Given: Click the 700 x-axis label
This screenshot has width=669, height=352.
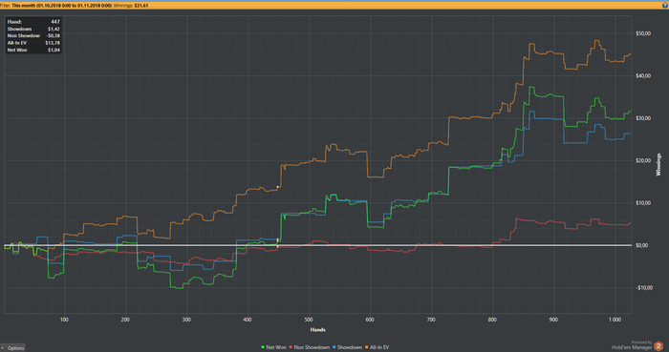Looking at the screenshot, I should click(x=431, y=320).
